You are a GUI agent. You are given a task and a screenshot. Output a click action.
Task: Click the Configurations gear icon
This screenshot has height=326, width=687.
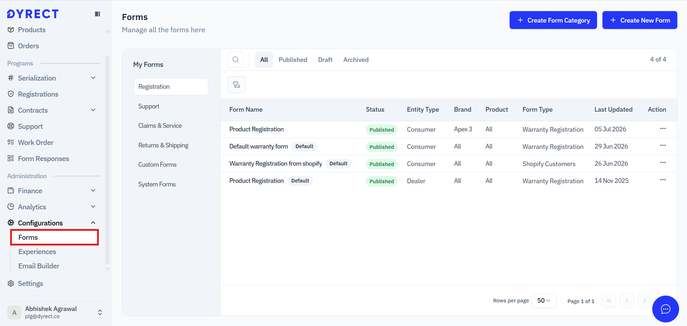click(x=11, y=223)
